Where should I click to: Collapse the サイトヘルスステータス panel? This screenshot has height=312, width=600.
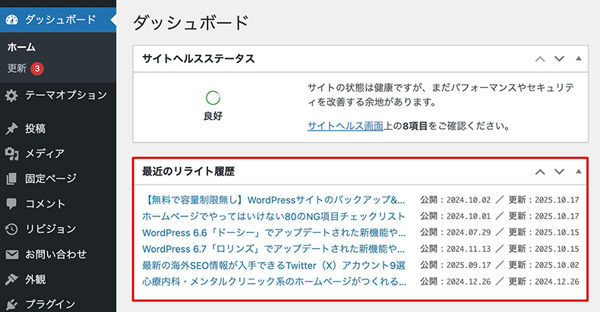(x=578, y=58)
